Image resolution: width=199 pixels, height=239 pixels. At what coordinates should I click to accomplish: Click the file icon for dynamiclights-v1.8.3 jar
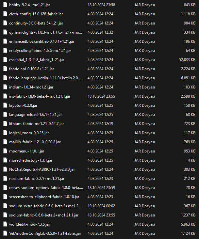coord(5,32)
